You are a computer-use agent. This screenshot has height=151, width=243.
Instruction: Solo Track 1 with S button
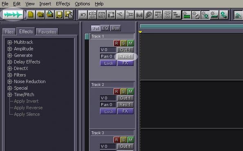point(123,43)
